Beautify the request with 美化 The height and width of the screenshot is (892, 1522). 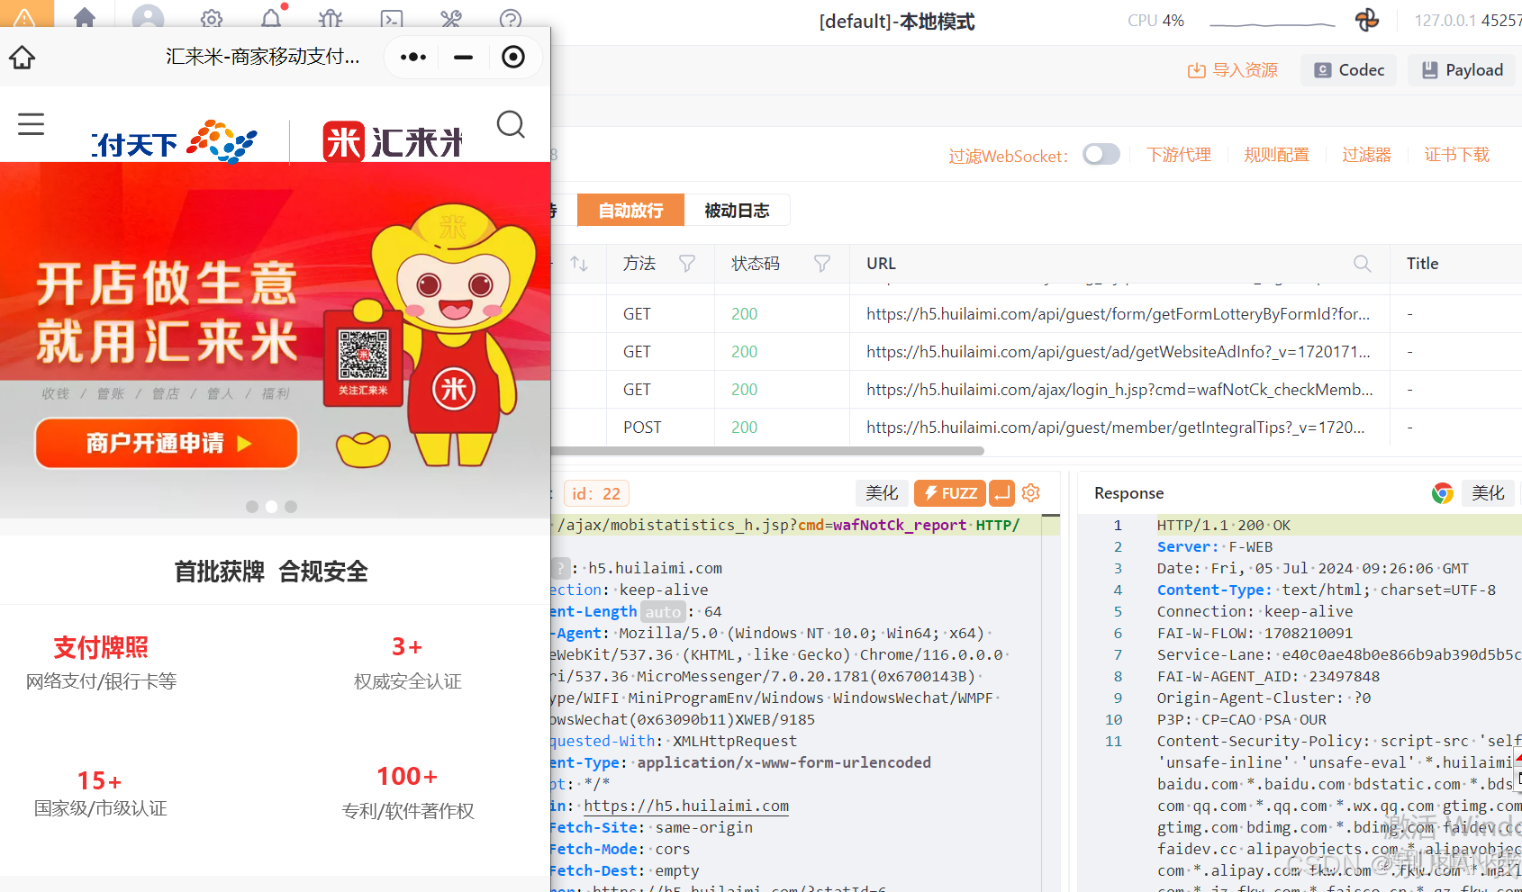[x=882, y=493]
